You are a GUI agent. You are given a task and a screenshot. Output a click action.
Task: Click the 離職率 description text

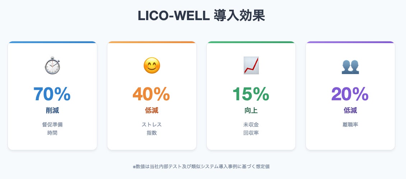350,125
